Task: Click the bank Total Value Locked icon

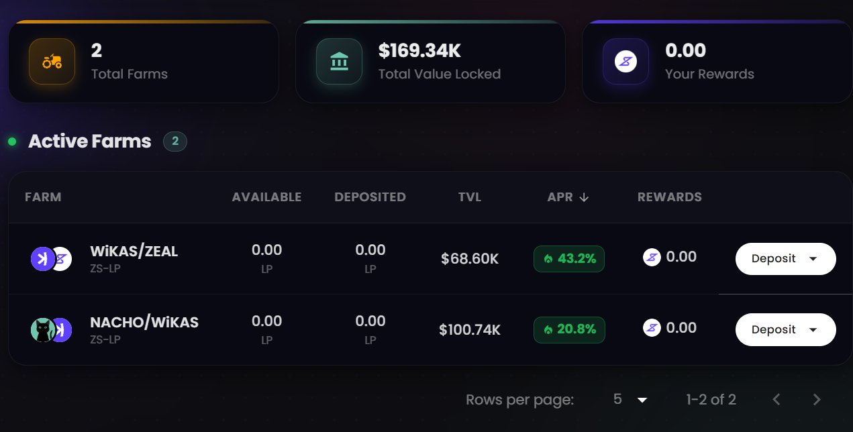Action: pos(339,62)
